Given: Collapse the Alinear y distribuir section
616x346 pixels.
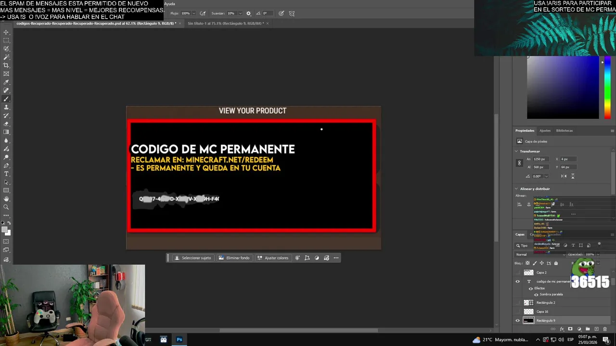Looking at the screenshot, I should tap(516, 189).
